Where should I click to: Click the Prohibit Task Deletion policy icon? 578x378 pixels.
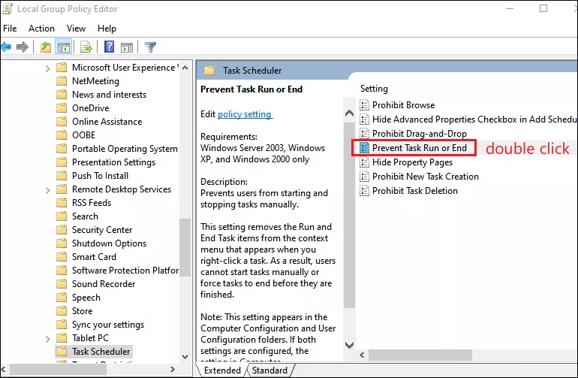click(x=364, y=191)
